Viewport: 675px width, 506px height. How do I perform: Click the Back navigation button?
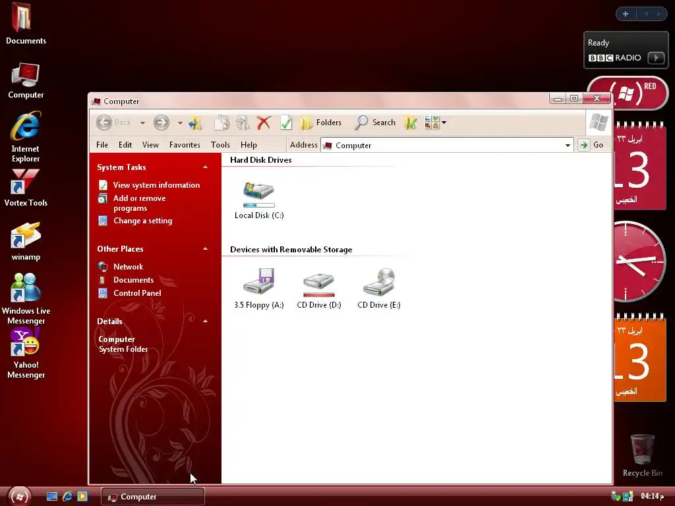point(113,123)
